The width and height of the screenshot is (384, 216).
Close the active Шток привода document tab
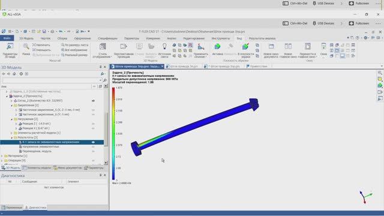[x=162, y=67]
